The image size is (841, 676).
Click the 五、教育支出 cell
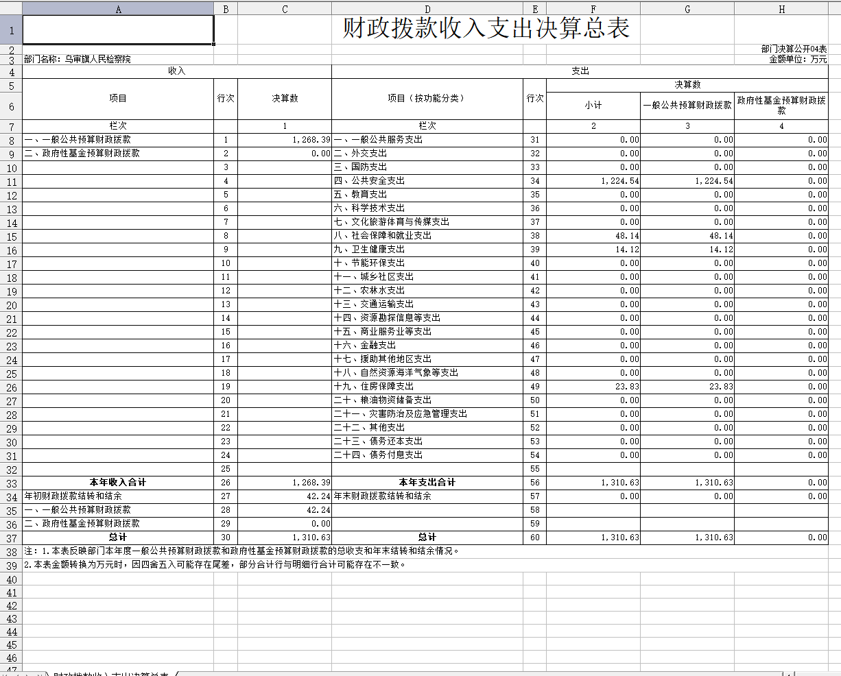coord(427,195)
